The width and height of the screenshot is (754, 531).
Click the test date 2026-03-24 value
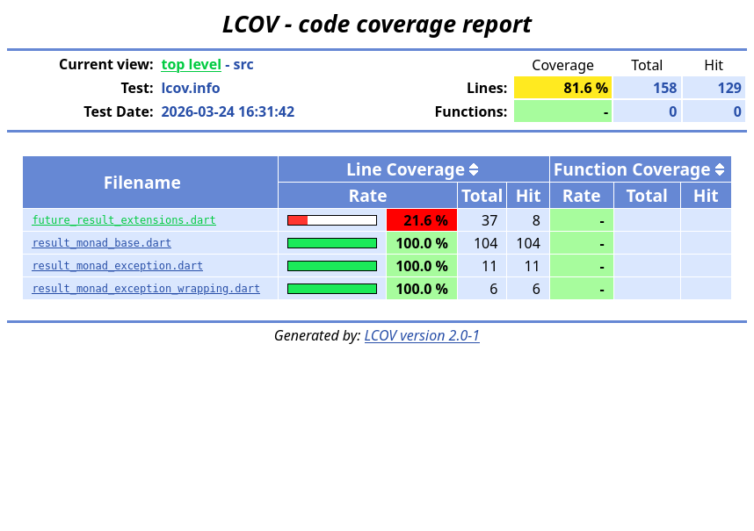pos(228,111)
